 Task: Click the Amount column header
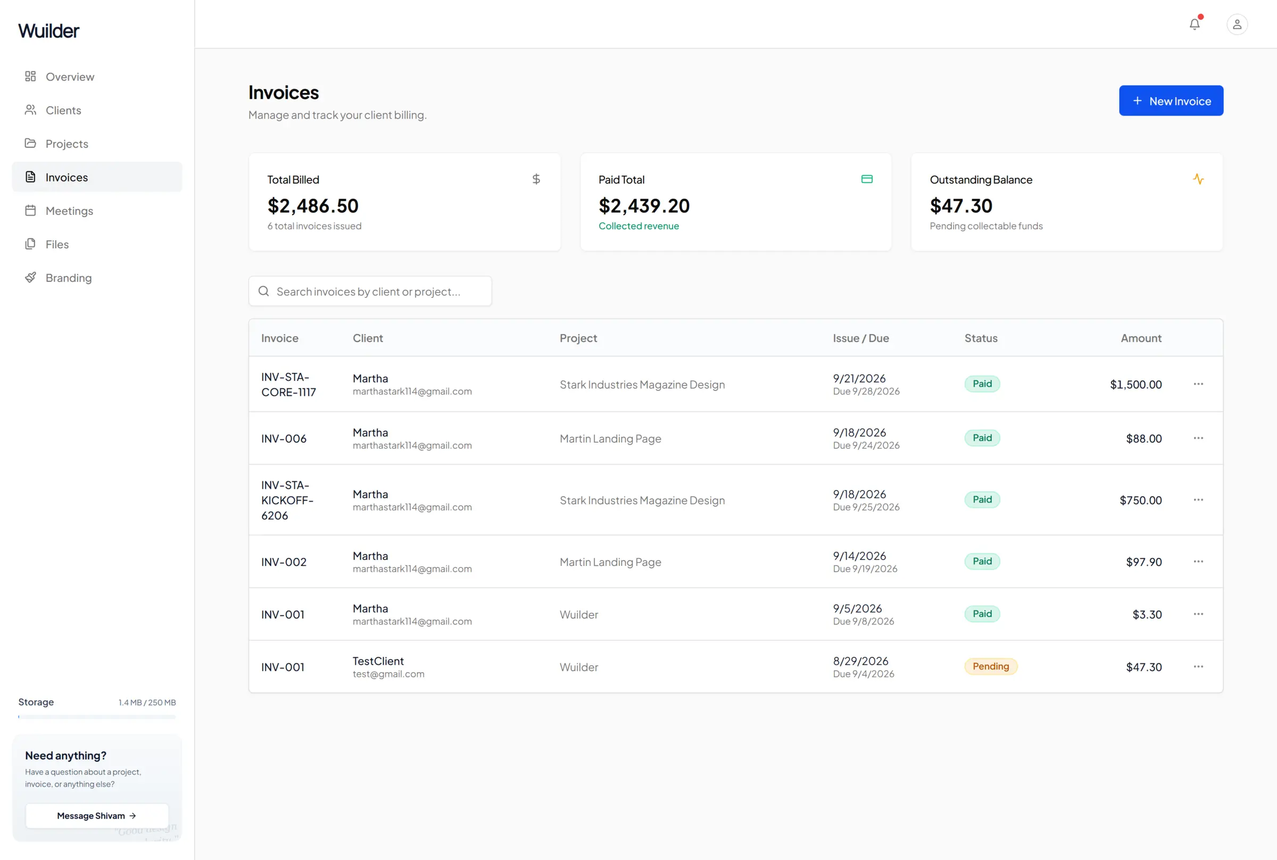(1141, 338)
